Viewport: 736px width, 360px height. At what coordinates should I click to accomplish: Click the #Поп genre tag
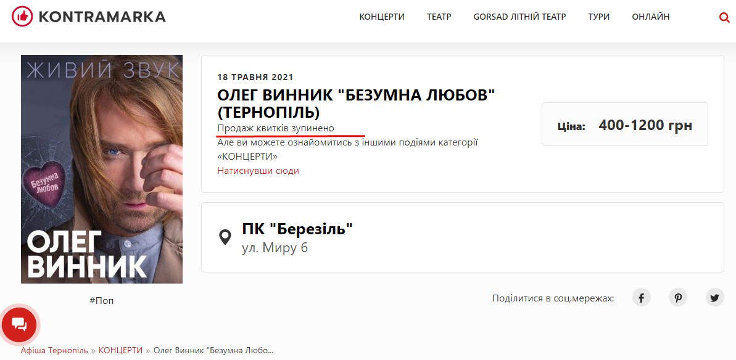pos(101,300)
